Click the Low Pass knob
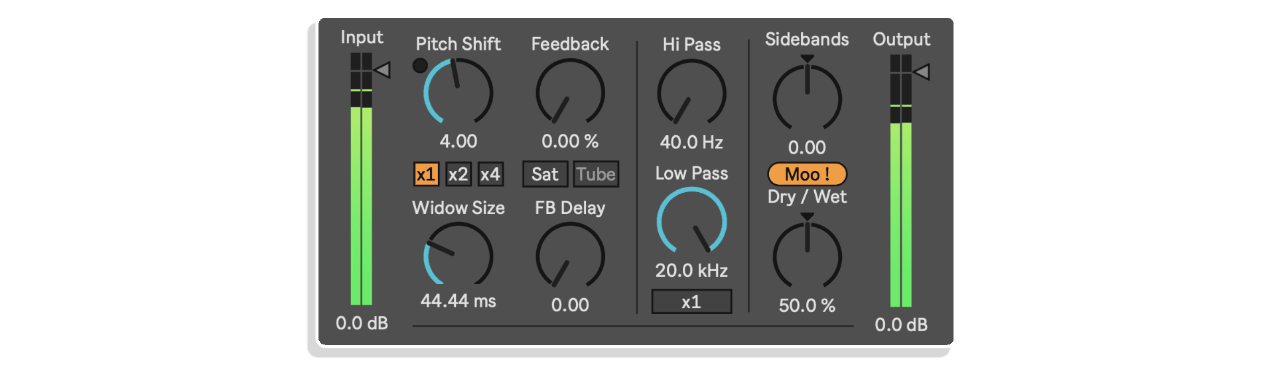This screenshot has width=1274, height=365. pos(691,221)
